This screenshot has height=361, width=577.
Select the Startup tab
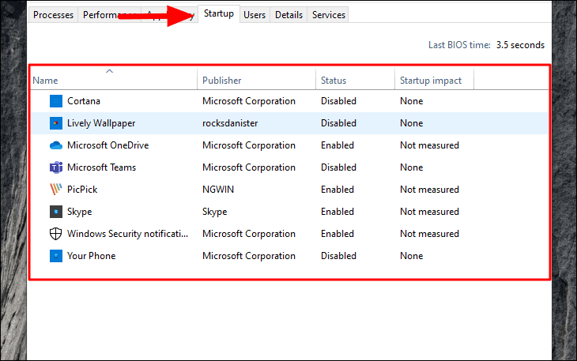click(219, 13)
